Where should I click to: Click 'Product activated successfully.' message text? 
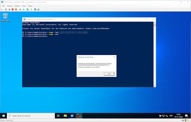pyautogui.click(x=89, y=67)
